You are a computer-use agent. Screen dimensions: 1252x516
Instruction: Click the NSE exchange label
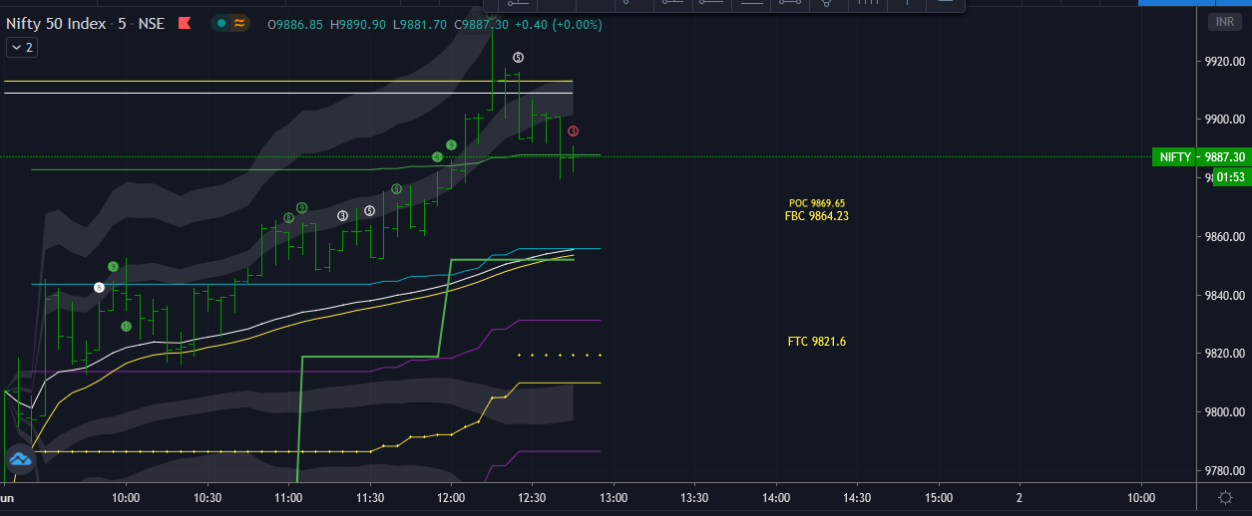[151, 23]
